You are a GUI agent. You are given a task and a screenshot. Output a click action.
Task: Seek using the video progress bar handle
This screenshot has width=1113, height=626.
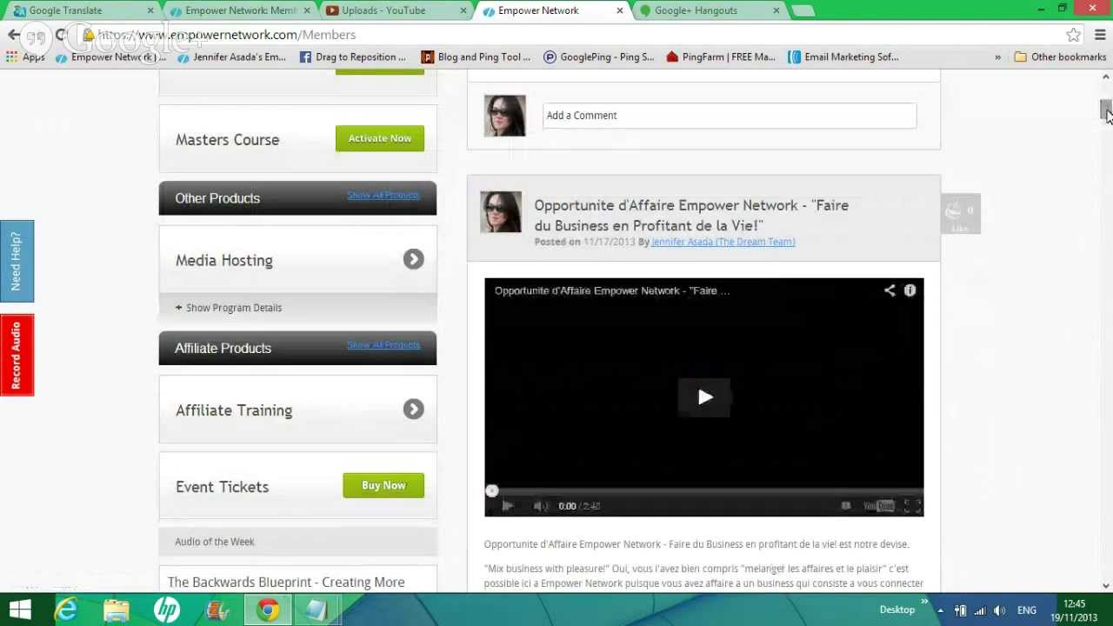(x=491, y=491)
